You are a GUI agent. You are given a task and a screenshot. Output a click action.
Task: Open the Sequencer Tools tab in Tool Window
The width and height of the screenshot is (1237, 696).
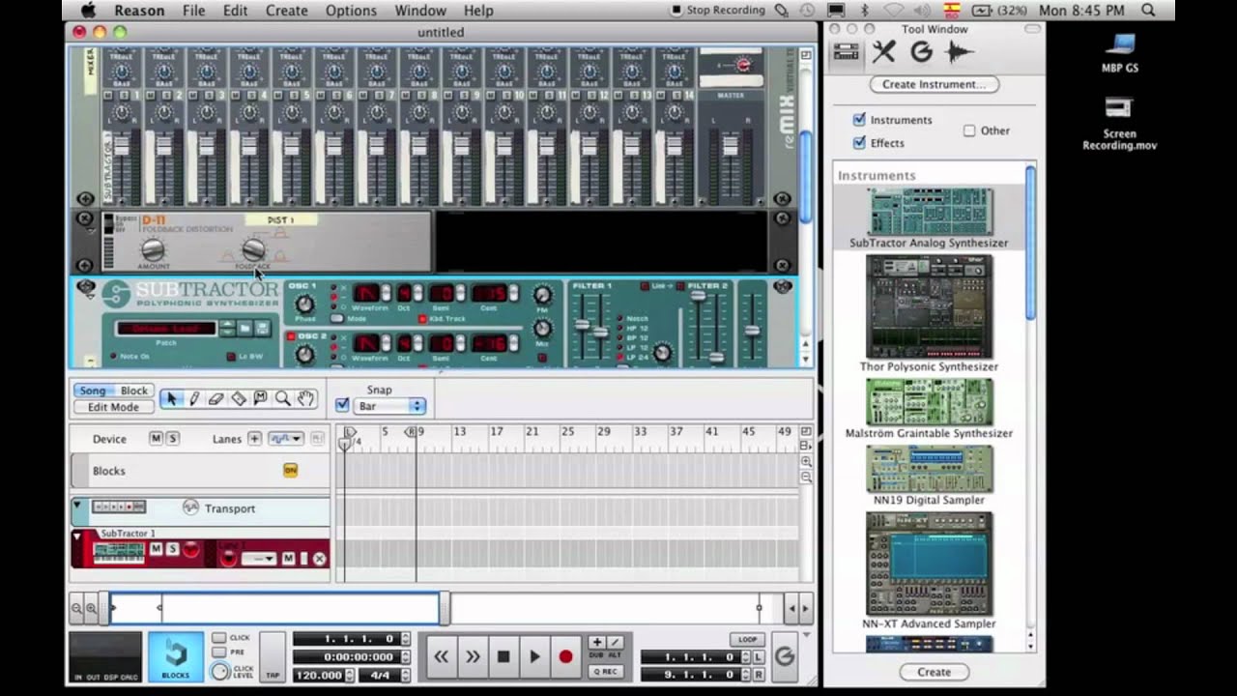[883, 52]
